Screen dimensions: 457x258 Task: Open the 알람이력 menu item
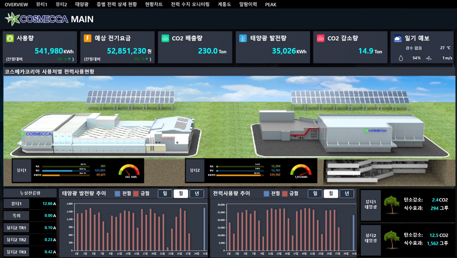[x=248, y=4]
